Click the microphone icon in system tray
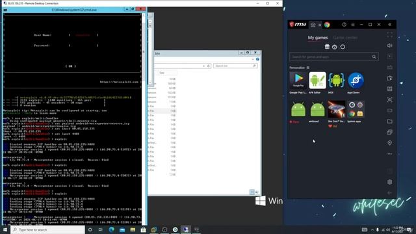This screenshot has height=234, width=416. 378,229
